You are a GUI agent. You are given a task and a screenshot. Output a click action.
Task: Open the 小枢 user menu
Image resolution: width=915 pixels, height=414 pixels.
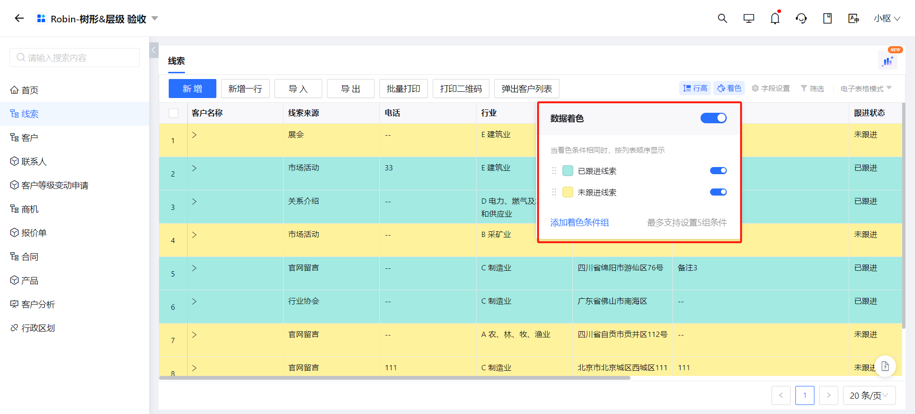(x=887, y=19)
